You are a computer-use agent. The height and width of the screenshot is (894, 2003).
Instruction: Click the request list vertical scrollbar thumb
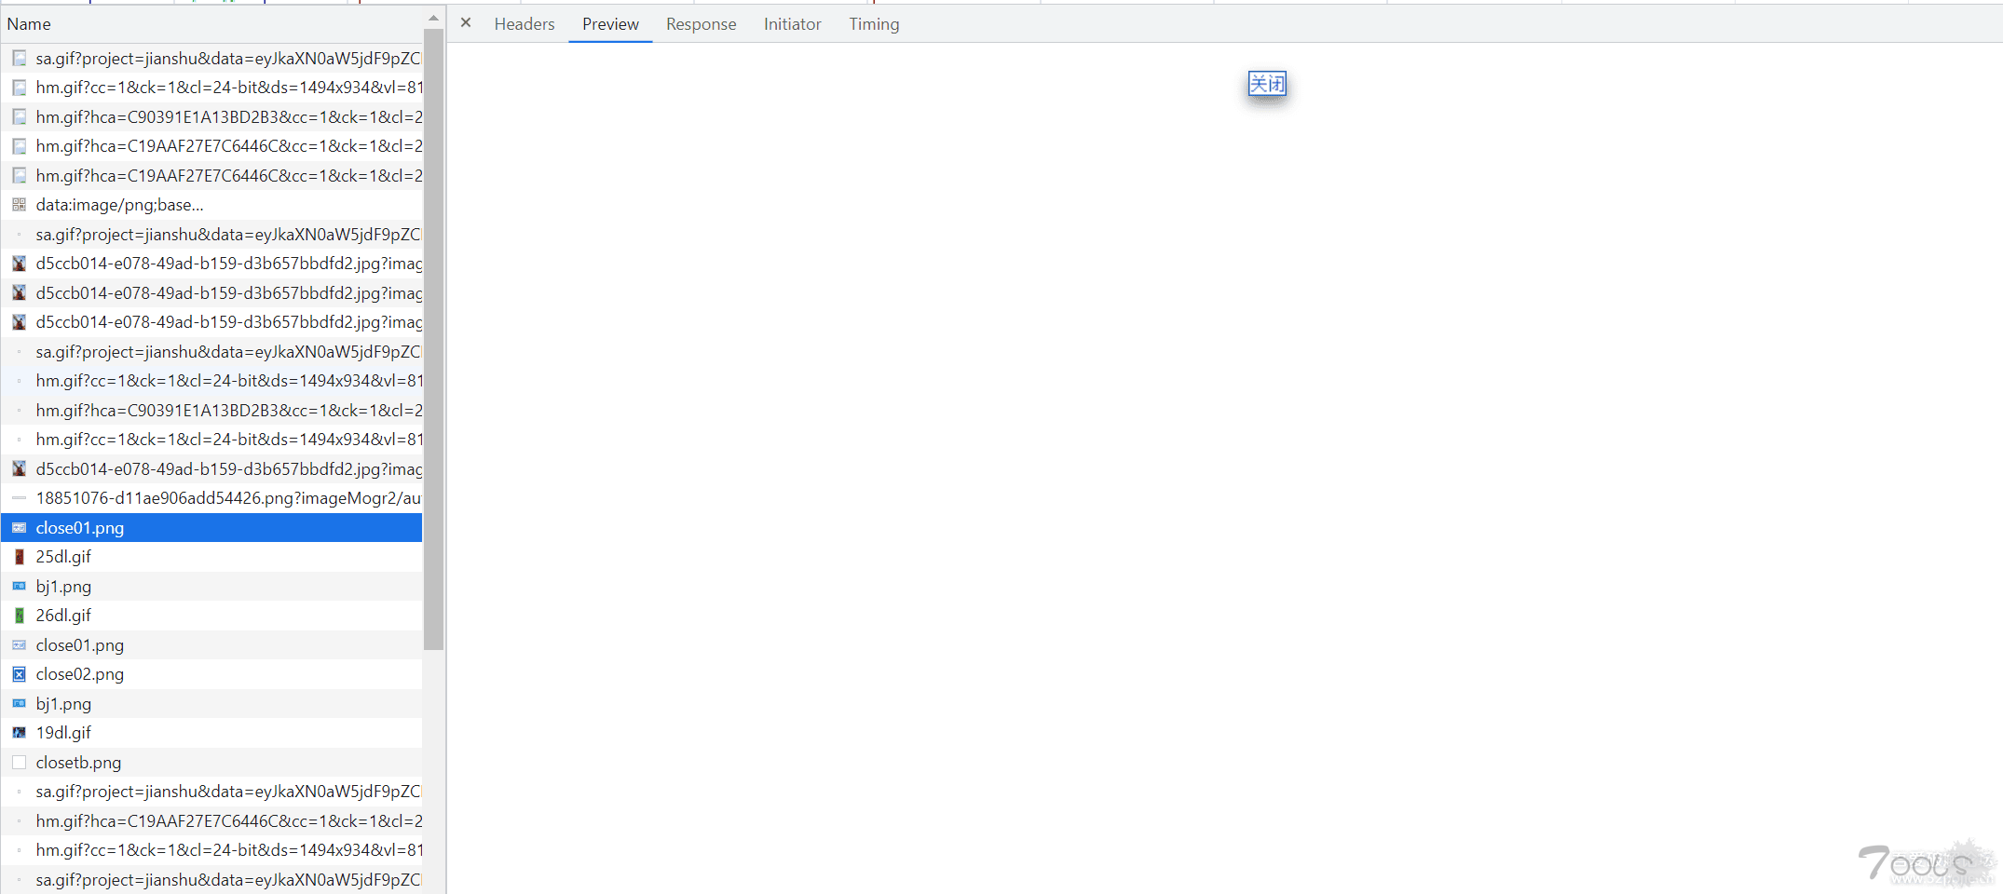click(433, 339)
